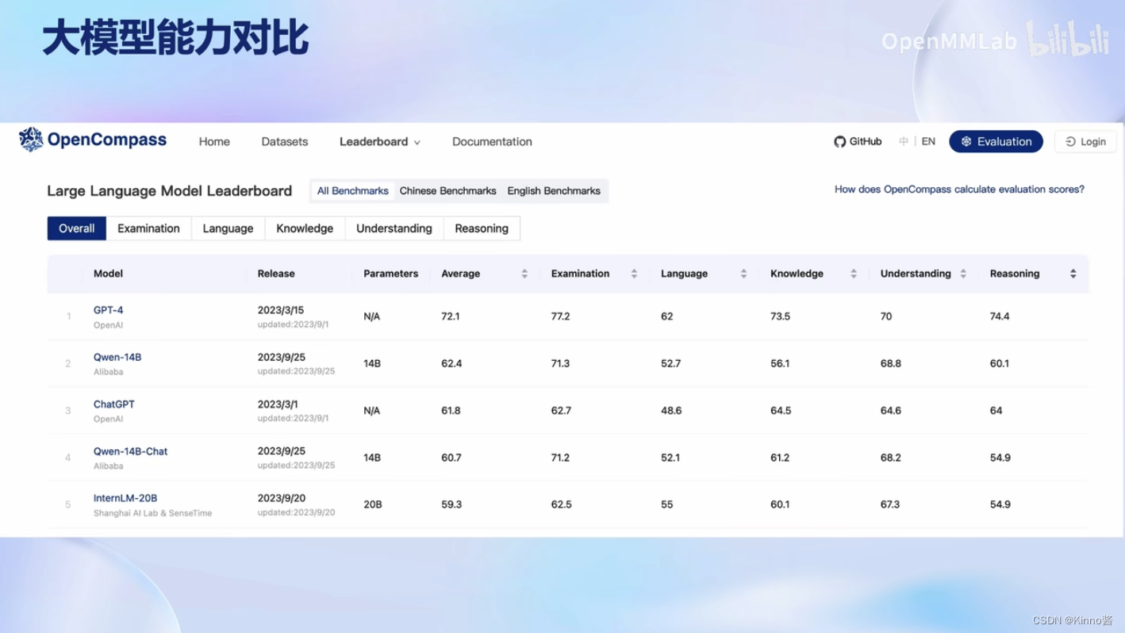This screenshot has height=633, width=1125.
Task: Open the Home nav item
Action: (214, 141)
